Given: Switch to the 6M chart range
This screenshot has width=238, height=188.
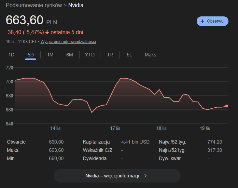Looking at the screenshot, I should point(70,55).
